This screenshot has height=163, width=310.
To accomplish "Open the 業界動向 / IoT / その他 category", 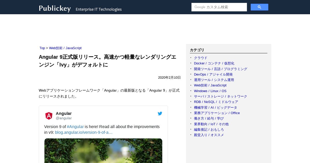I will [x=211, y=124].
